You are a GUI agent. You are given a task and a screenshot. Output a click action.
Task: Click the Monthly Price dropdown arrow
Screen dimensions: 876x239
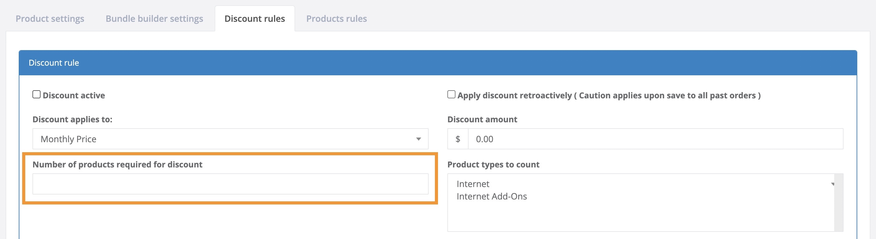(x=418, y=139)
